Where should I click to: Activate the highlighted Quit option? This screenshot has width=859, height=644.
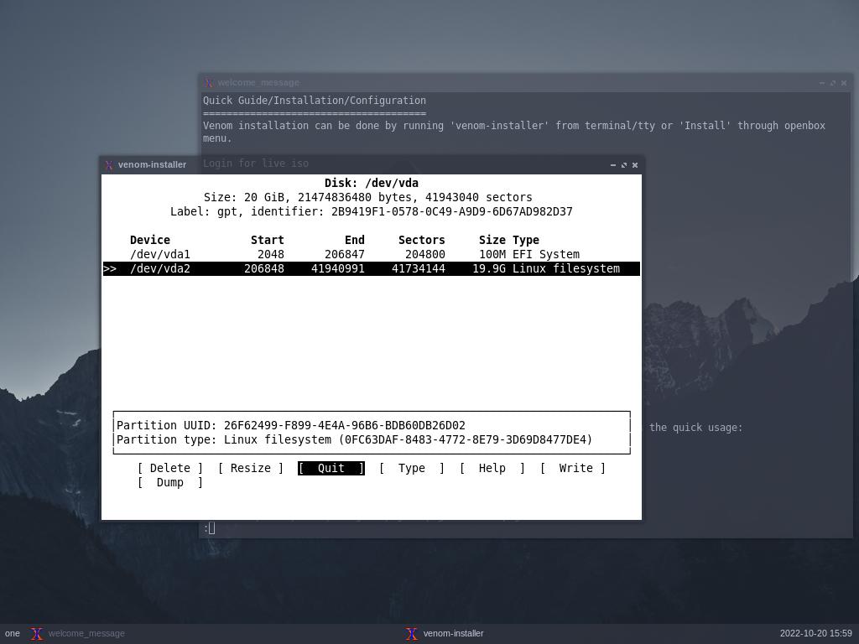coord(331,468)
